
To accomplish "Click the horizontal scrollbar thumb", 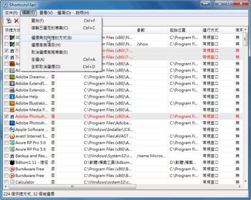I will coord(72,187).
